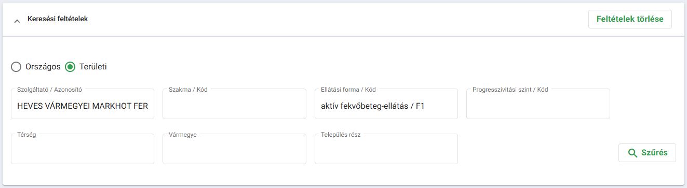Click the HEVES VÁRMEGYEI MARKHOT FER value

tap(83, 106)
